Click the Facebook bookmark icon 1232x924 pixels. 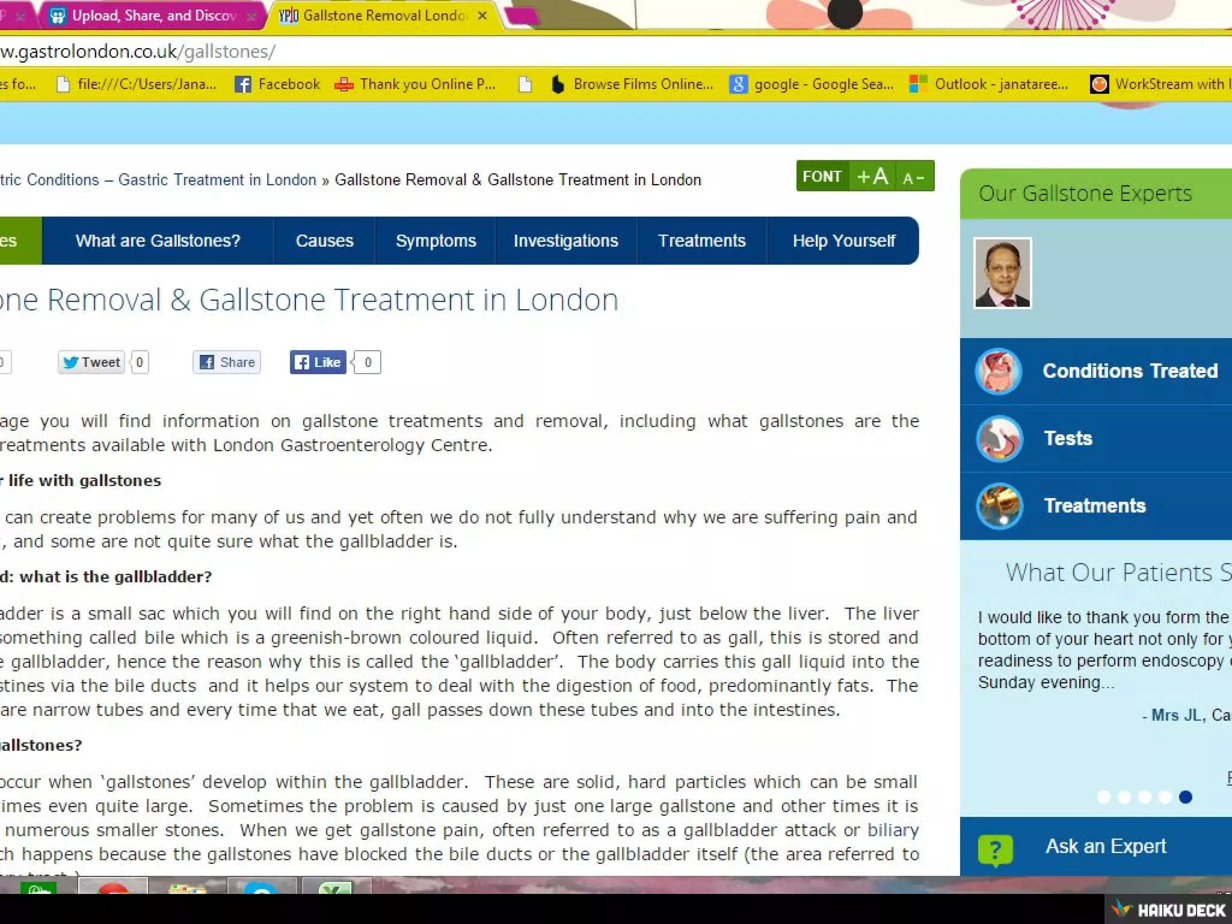pos(242,84)
